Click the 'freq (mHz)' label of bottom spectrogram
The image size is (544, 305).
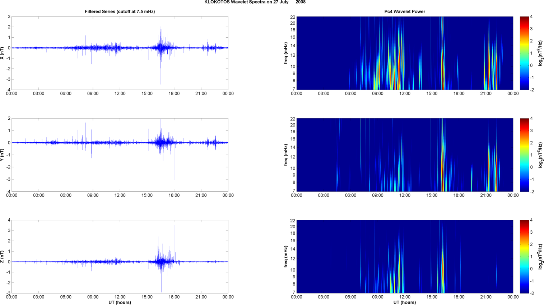pyautogui.click(x=286, y=257)
